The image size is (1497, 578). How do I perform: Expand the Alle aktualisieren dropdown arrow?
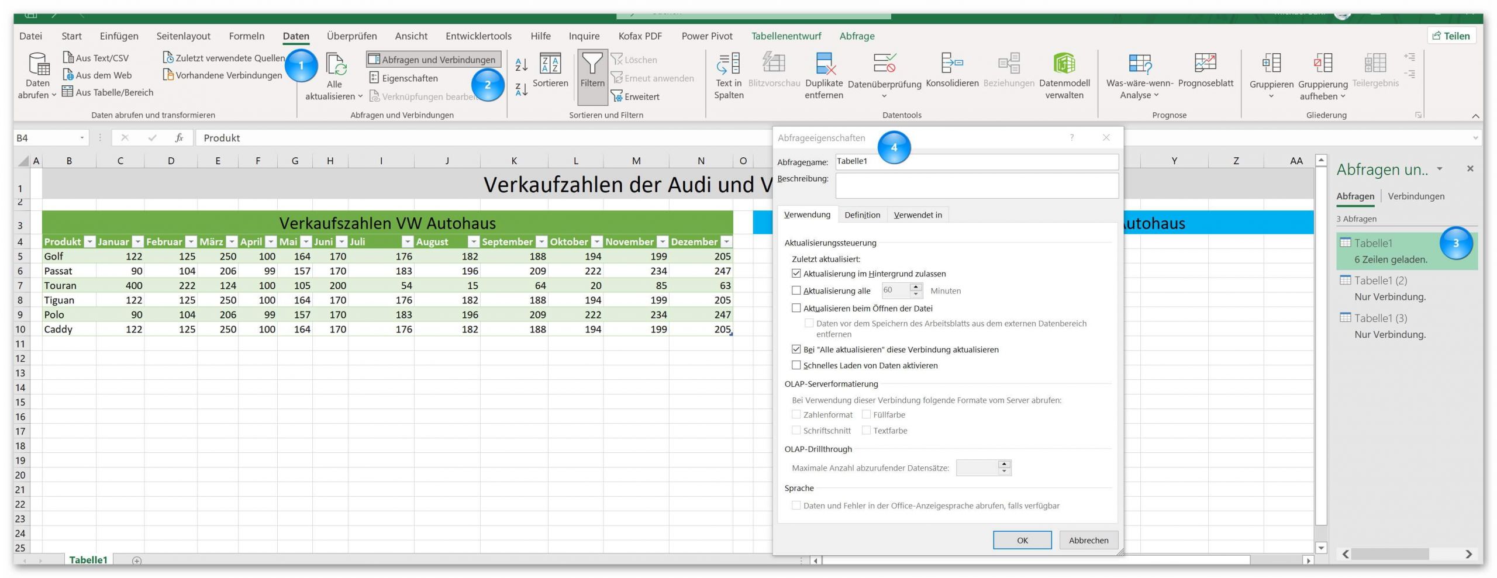click(360, 96)
